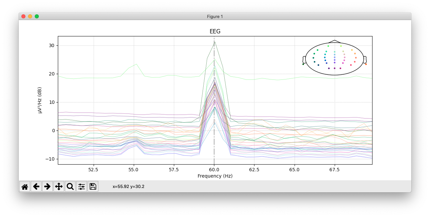Image resolution: width=430 pixels, height=217 pixels.
Task: Click the 52.5 x-axis tick label
Action: [x=94, y=170]
